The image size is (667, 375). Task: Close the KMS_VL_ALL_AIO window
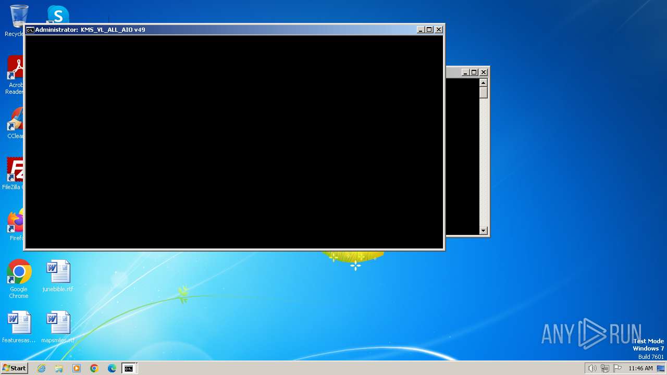439,30
